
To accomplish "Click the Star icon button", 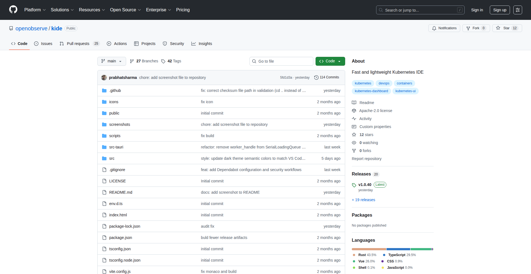I will (x=498, y=28).
